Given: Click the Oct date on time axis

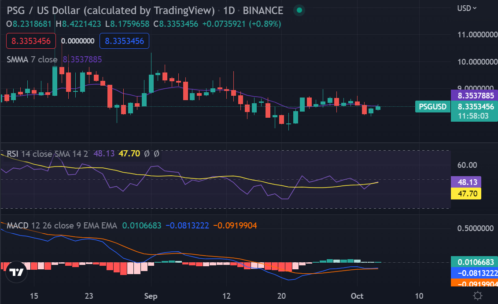Looking at the screenshot, I should 357,296.
